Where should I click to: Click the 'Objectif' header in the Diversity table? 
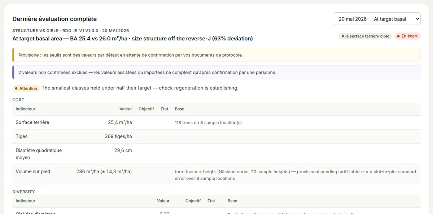coord(193,201)
